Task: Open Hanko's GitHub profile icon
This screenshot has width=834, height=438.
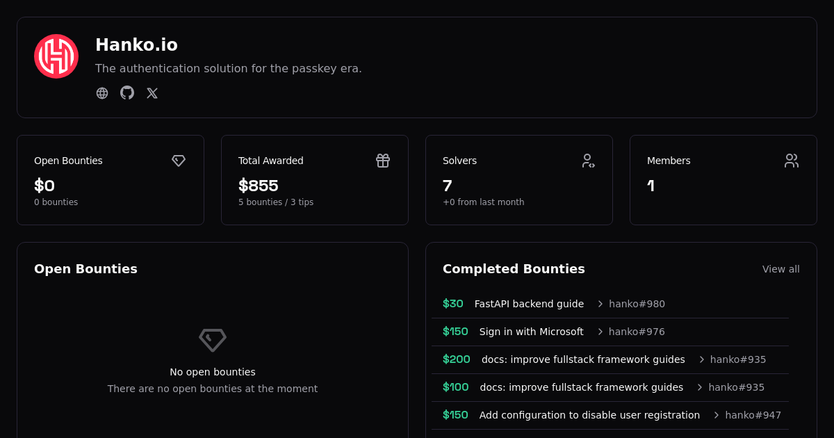Action: click(x=127, y=92)
